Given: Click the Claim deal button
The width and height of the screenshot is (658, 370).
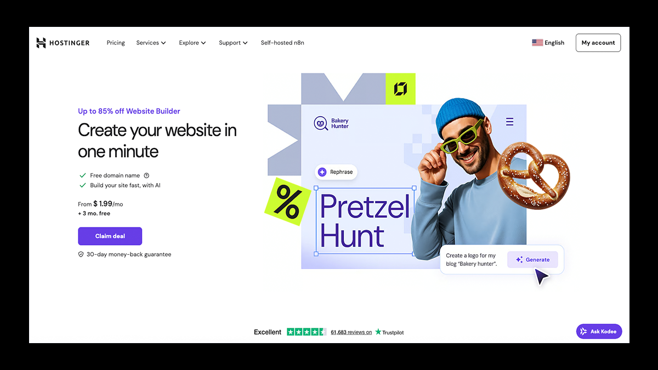Looking at the screenshot, I should tap(110, 236).
